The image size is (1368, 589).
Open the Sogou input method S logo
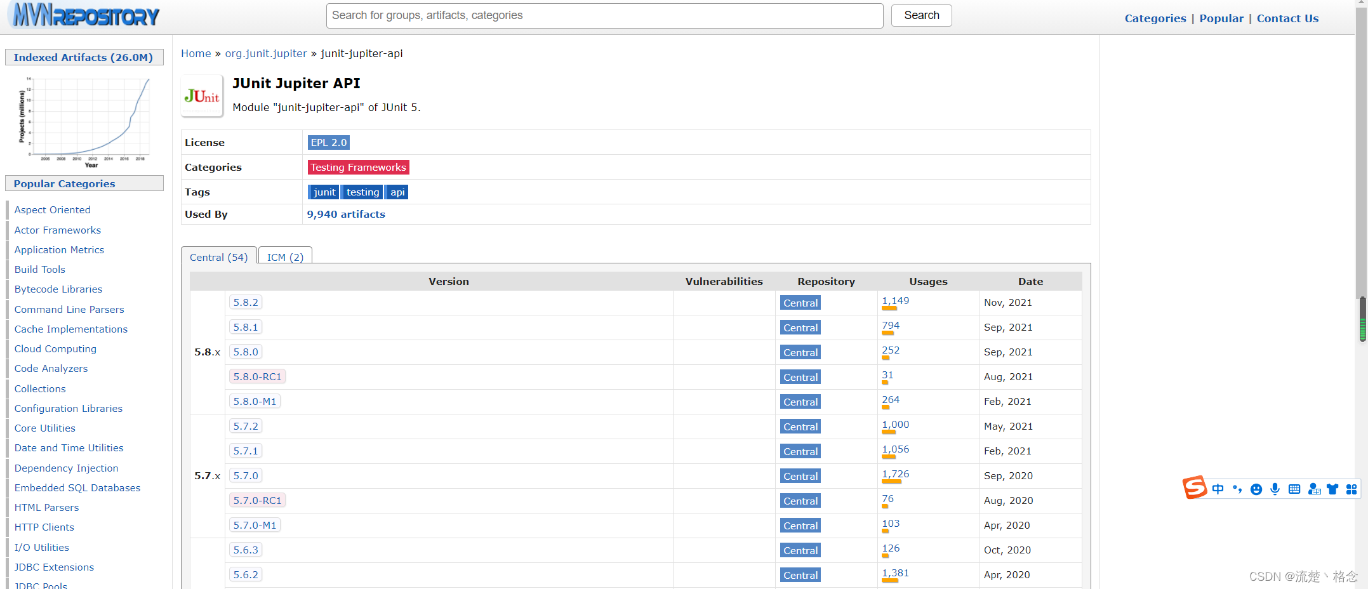pos(1194,488)
